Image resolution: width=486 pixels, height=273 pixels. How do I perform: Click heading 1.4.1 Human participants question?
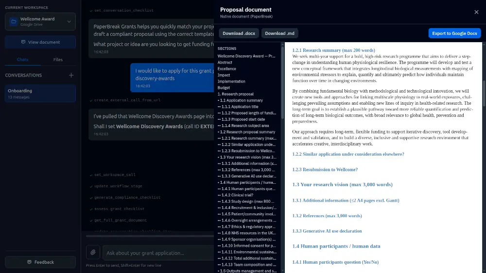click(335, 262)
